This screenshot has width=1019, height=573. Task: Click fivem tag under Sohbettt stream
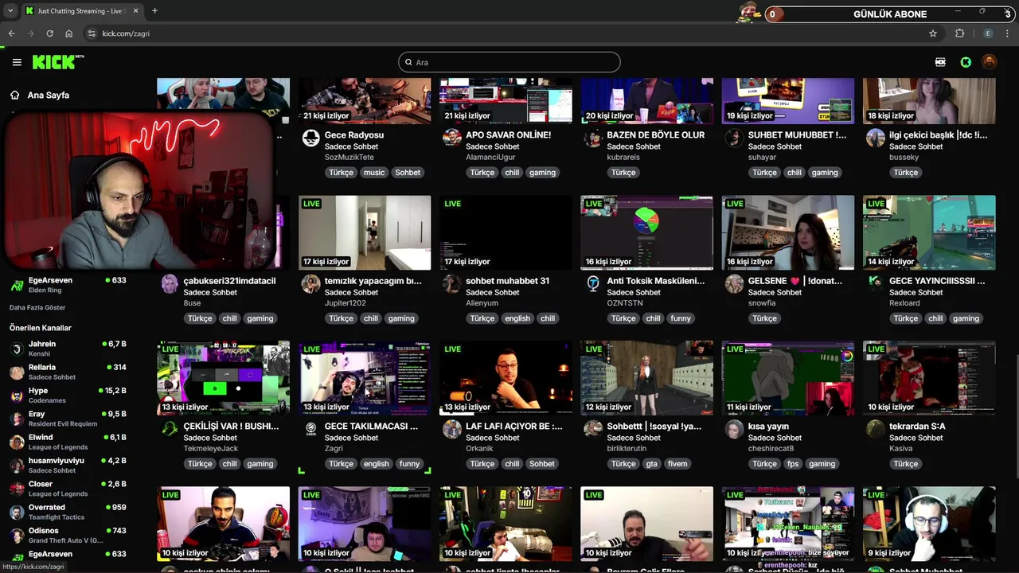pyautogui.click(x=677, y=464)
